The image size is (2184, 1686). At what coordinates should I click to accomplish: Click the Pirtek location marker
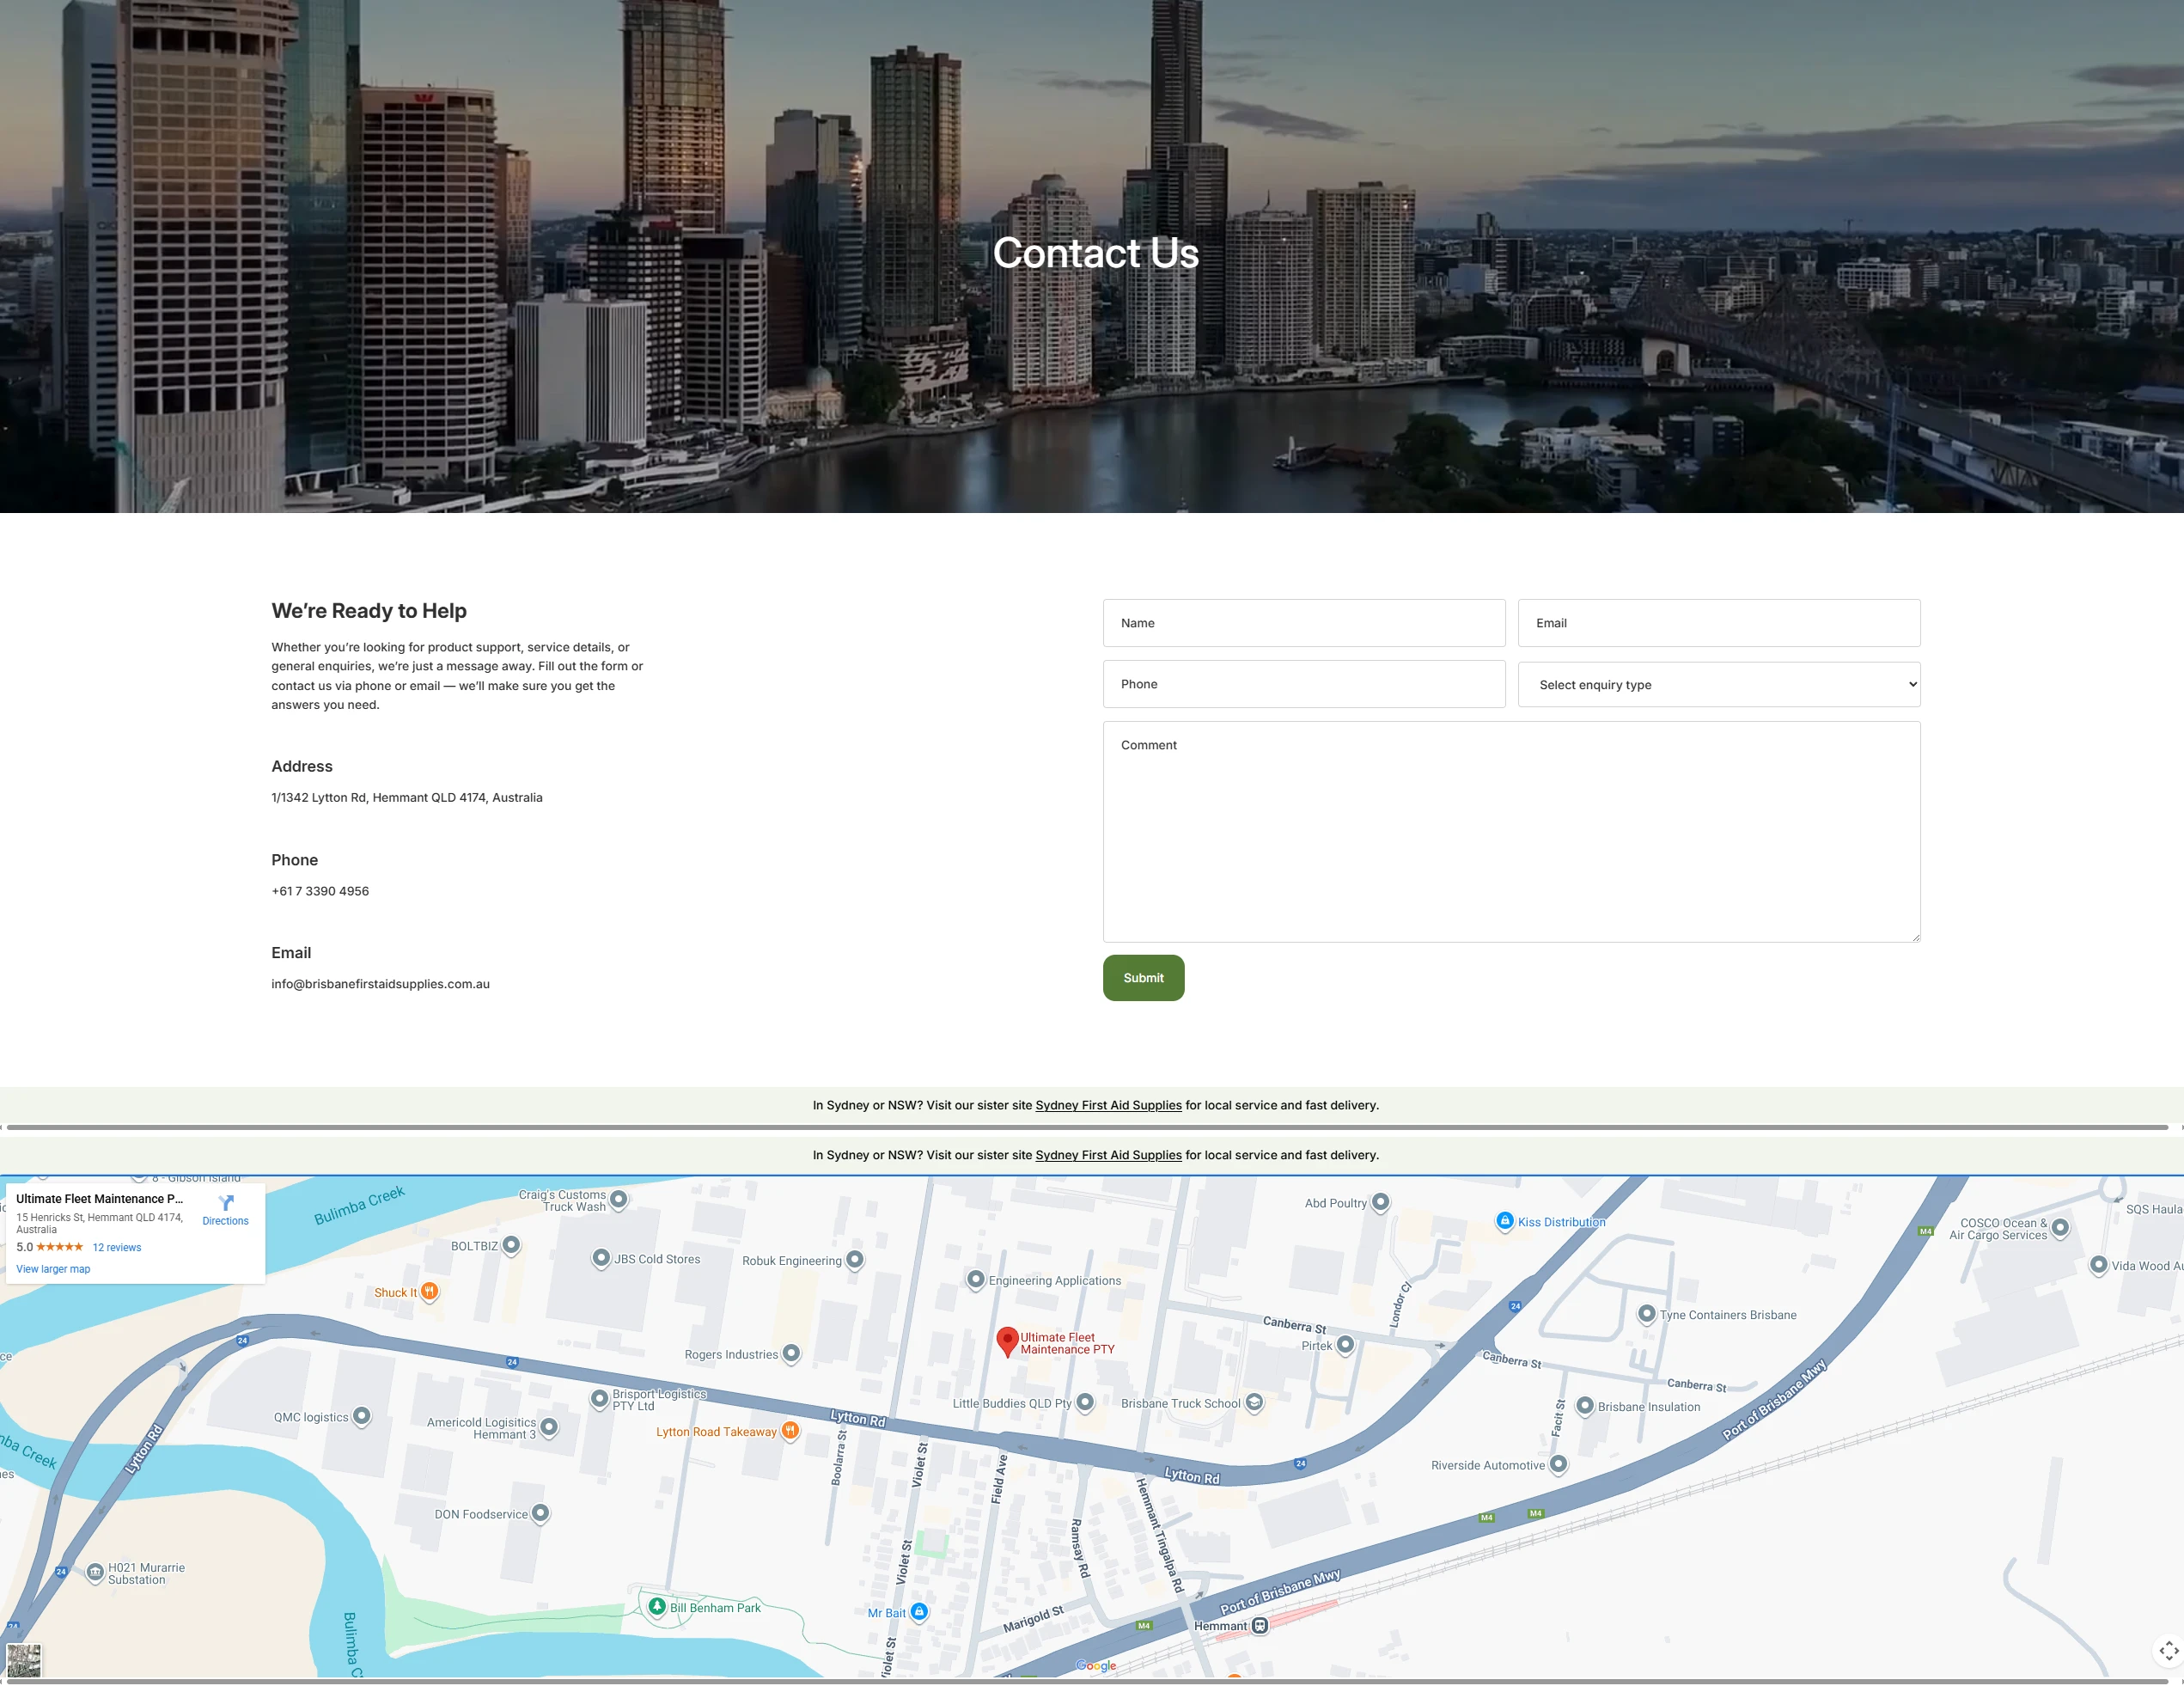1345,1344
